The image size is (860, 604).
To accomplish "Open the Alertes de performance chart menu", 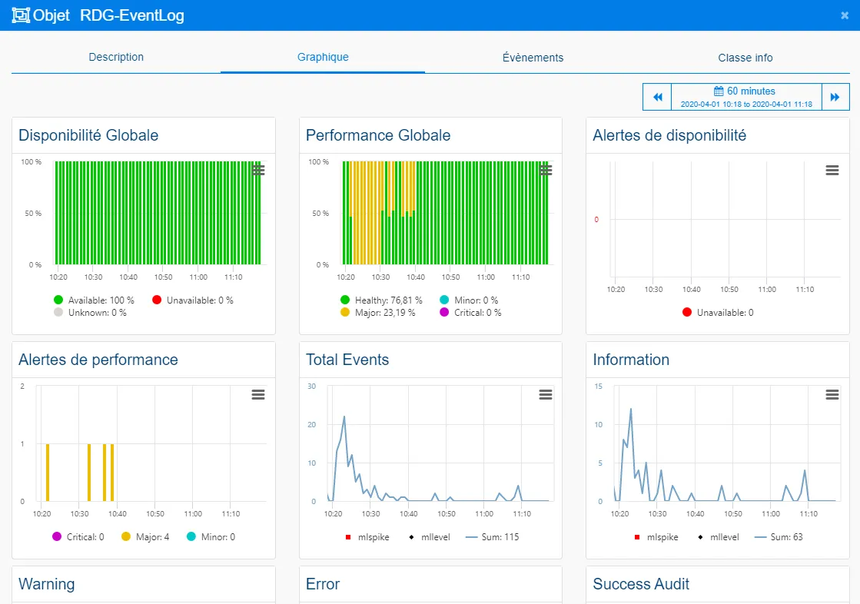I will click(258, 394).
